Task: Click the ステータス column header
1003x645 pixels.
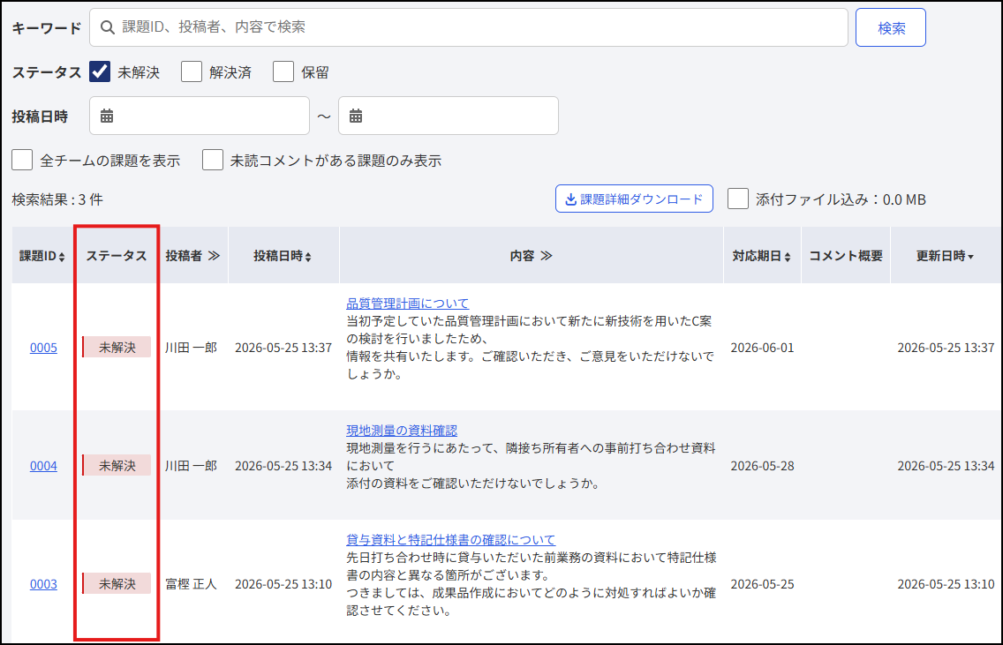Action: 117,256
